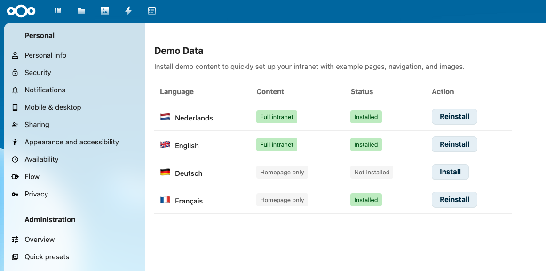The width and height of the screenshot is (546, 271).
Task: Reinstall the Nederlands demo data
Action: click(x=454, y=116)
